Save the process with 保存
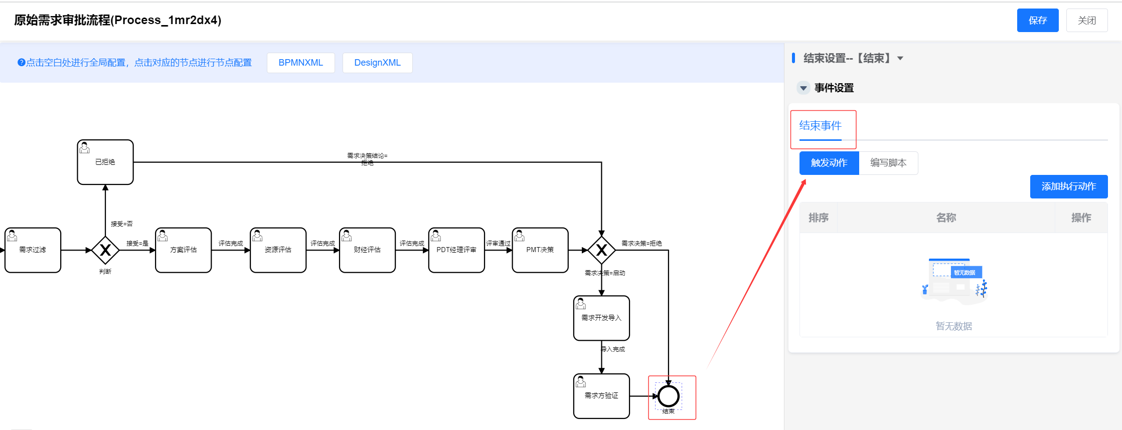This screenshot has height=430, width=1122. tap(1037, 21)
